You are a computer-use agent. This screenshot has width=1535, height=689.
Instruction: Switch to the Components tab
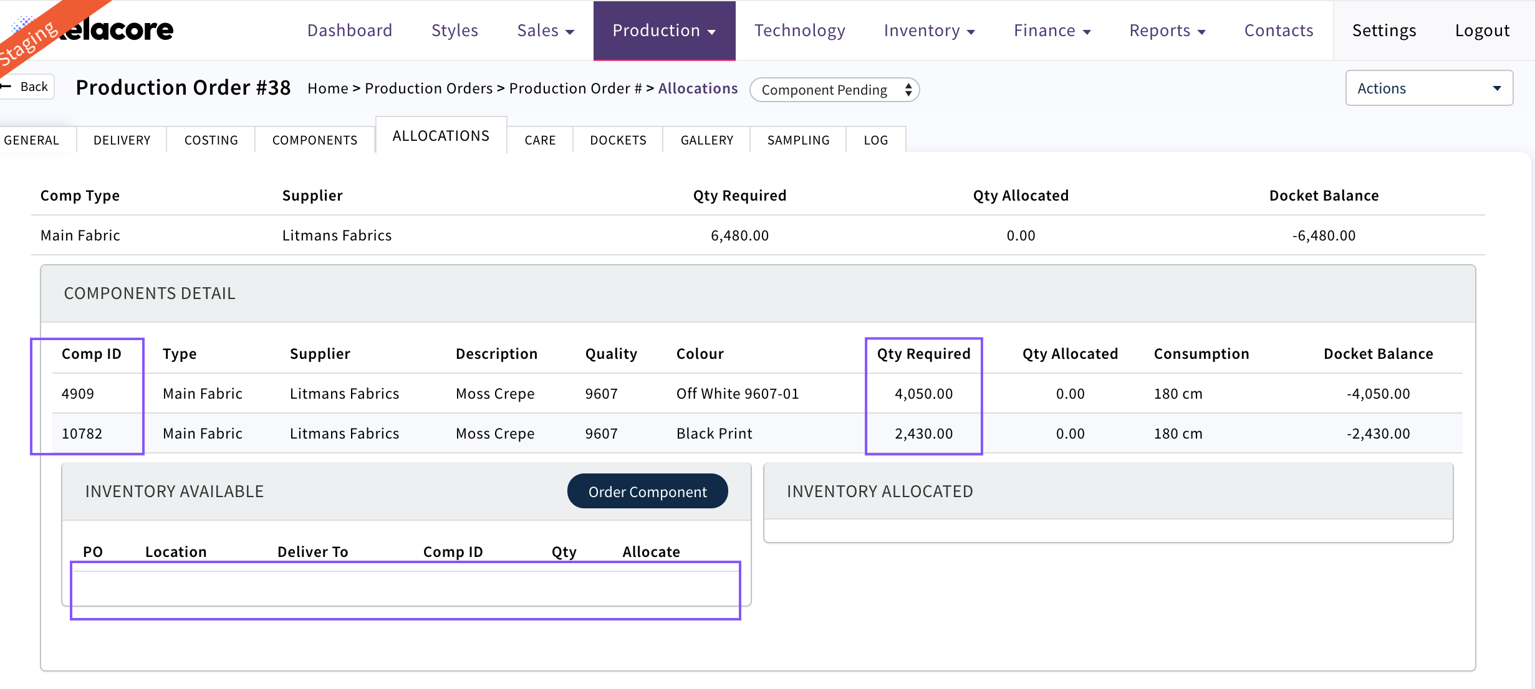(315, 140)
